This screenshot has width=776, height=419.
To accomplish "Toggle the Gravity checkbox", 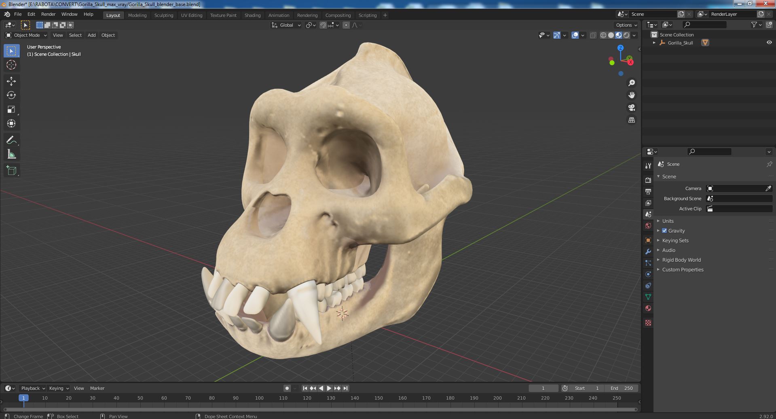I will tap(664, 231).
